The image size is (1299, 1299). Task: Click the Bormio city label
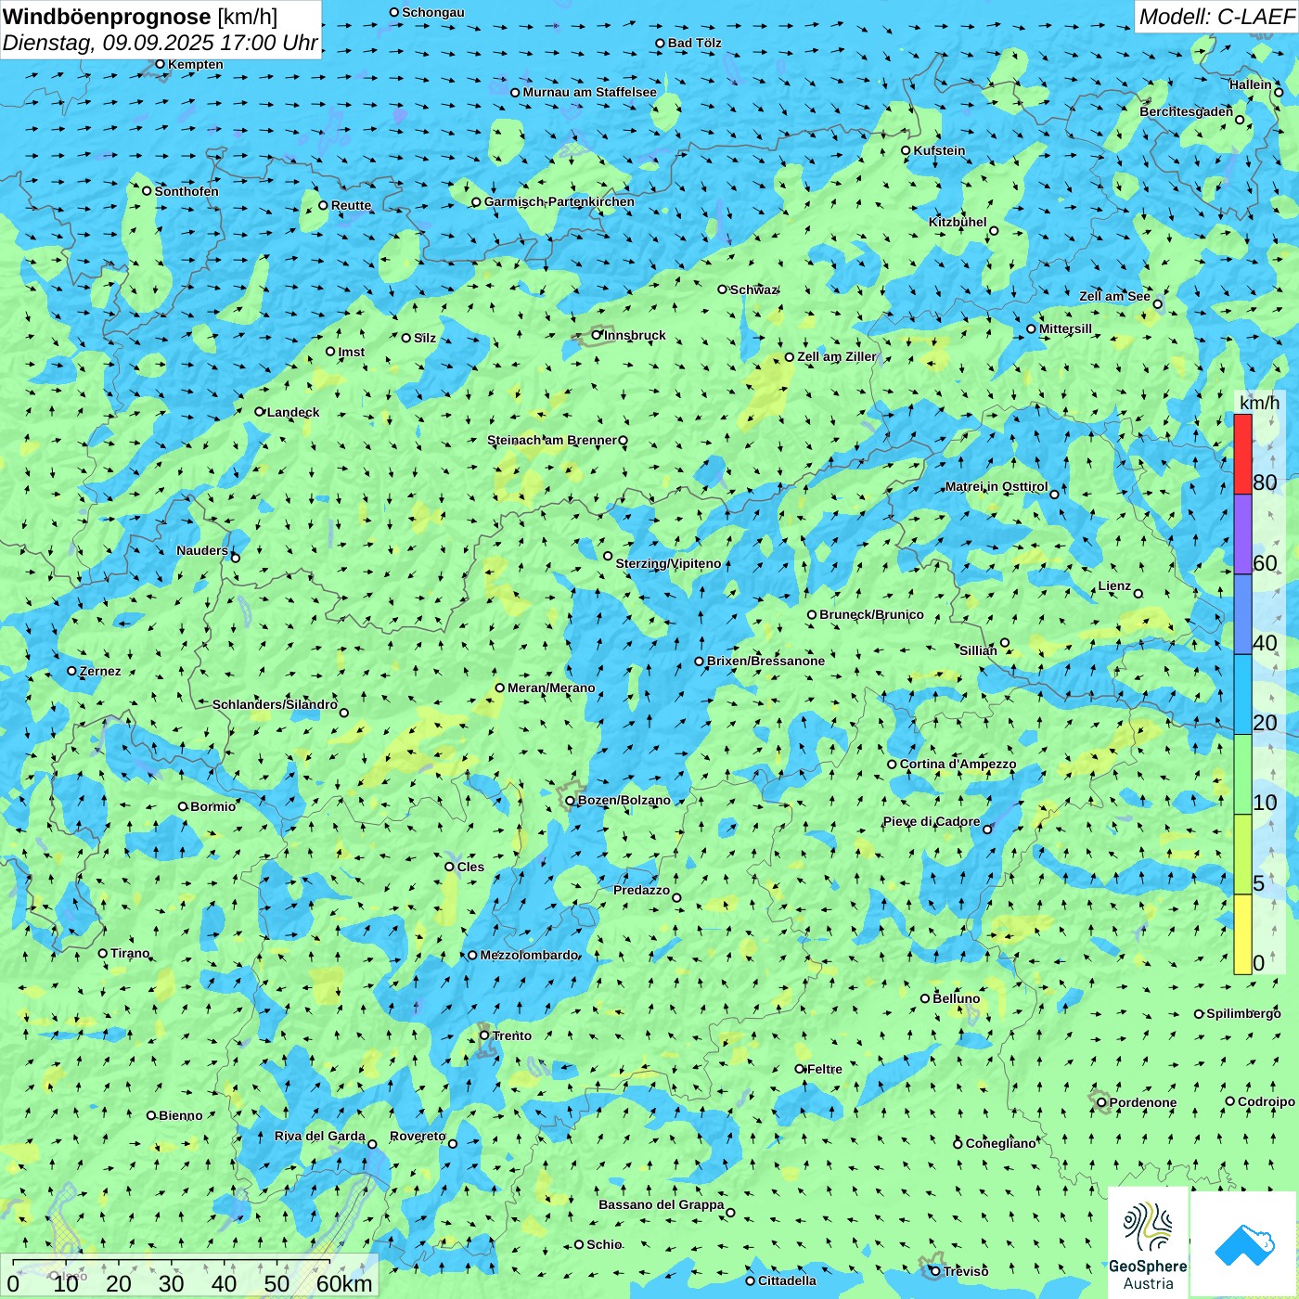pyautogui.click(x=212, y=806)
